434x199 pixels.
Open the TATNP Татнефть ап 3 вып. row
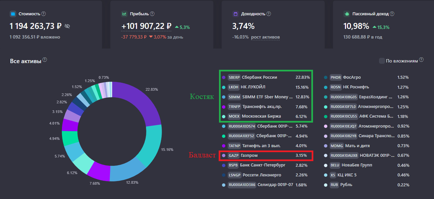click(x=266, y=146)
